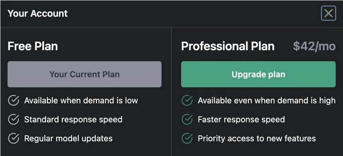Click the Upgrade plan button

258,74
